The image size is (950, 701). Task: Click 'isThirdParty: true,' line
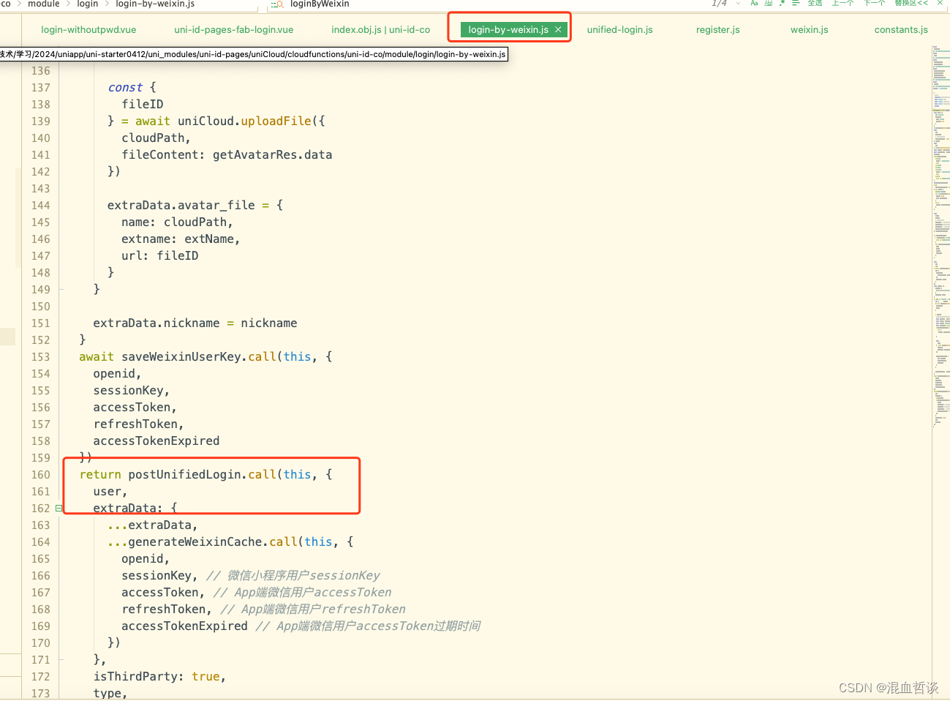coord(159,677)
